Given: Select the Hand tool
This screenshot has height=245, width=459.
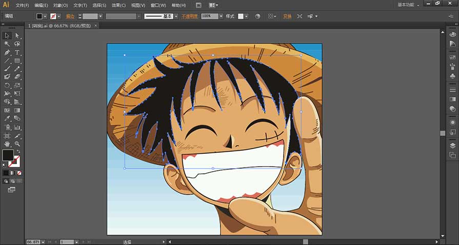Looking at the screenshot, I should click(7, 144).
